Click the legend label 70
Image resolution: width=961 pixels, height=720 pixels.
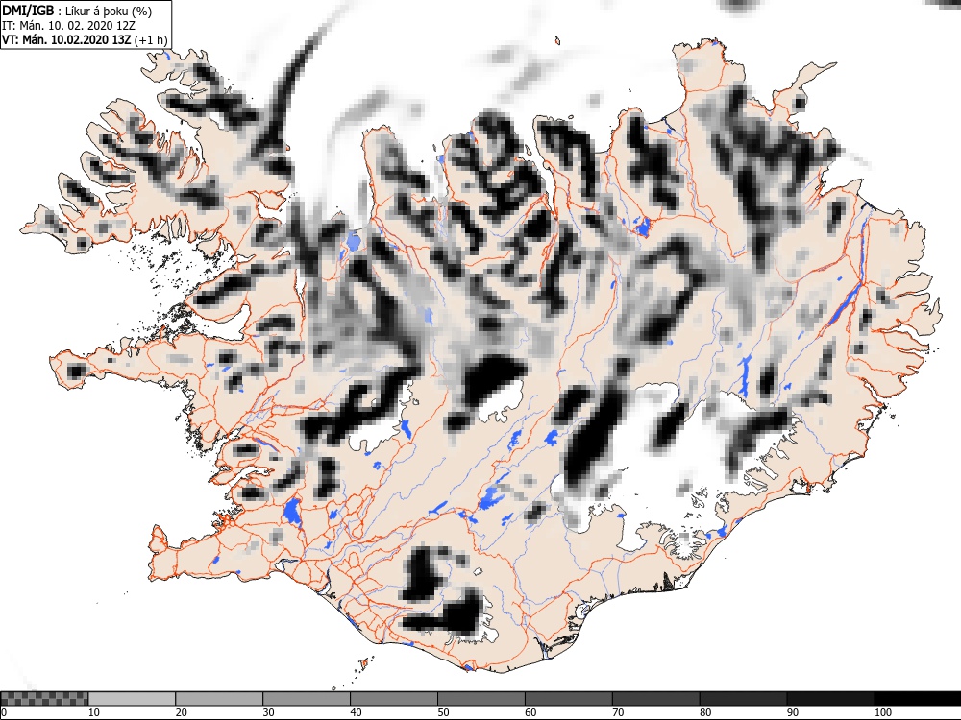pyautogui.click(x=618, y=712)
